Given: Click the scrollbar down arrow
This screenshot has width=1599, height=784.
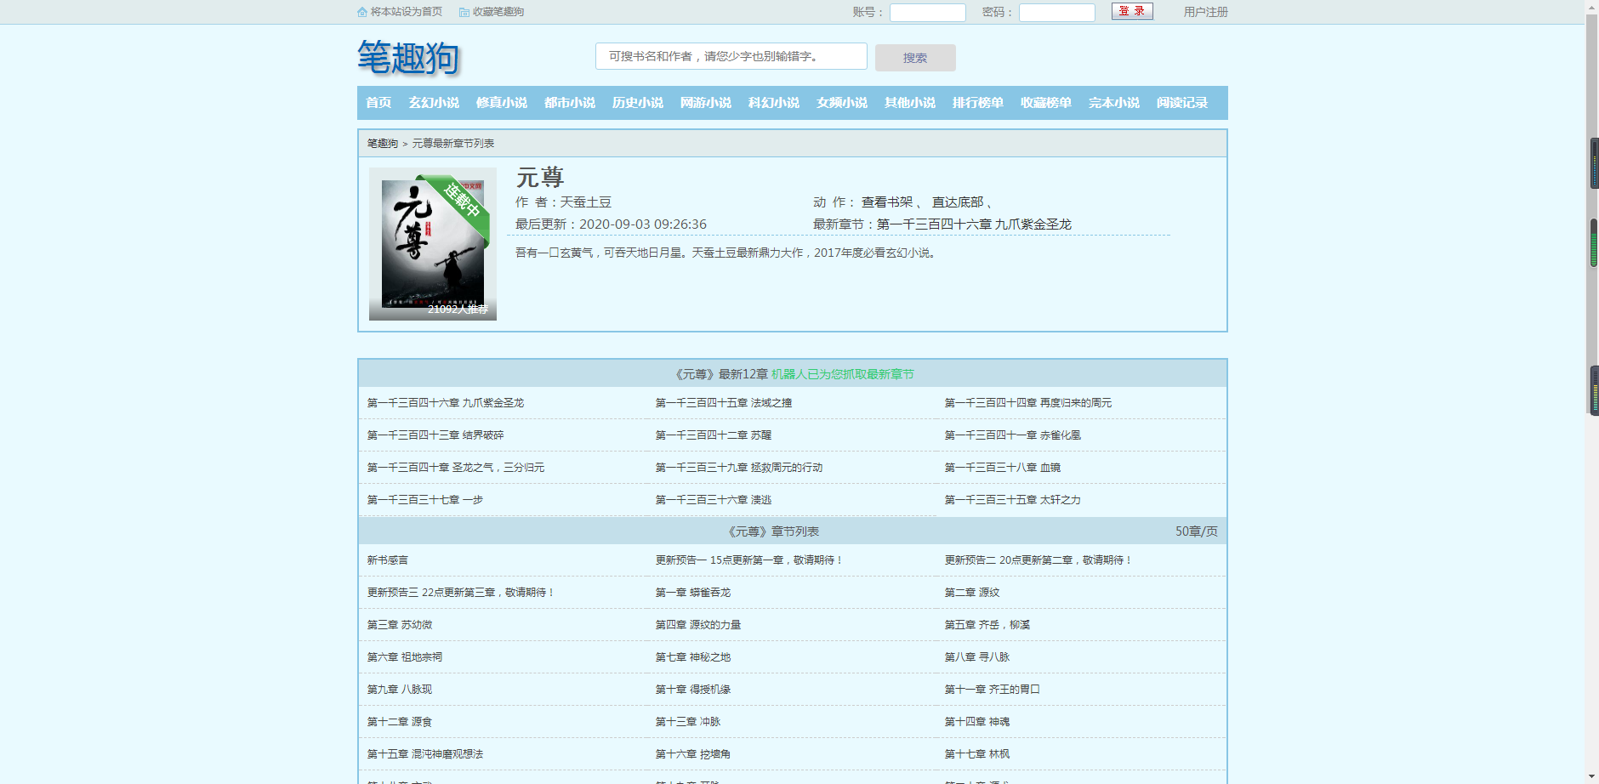Looking at the screenshot, I should [1591, 776].
